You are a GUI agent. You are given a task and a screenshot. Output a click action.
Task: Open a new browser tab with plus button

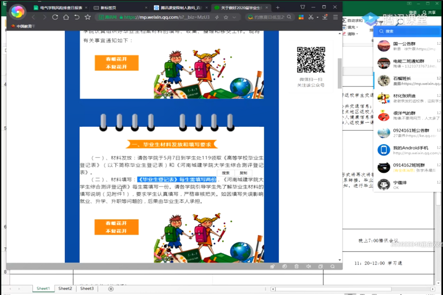(x=278, y=8)
